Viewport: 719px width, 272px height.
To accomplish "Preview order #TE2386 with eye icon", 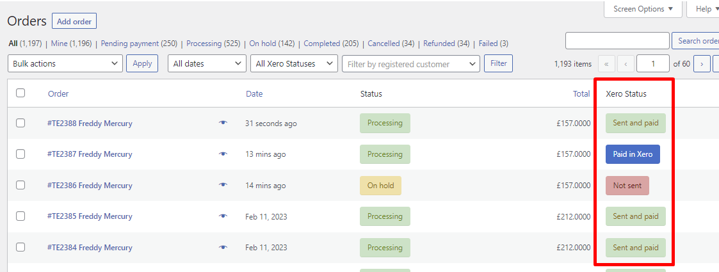I will (x=223, y=185).
